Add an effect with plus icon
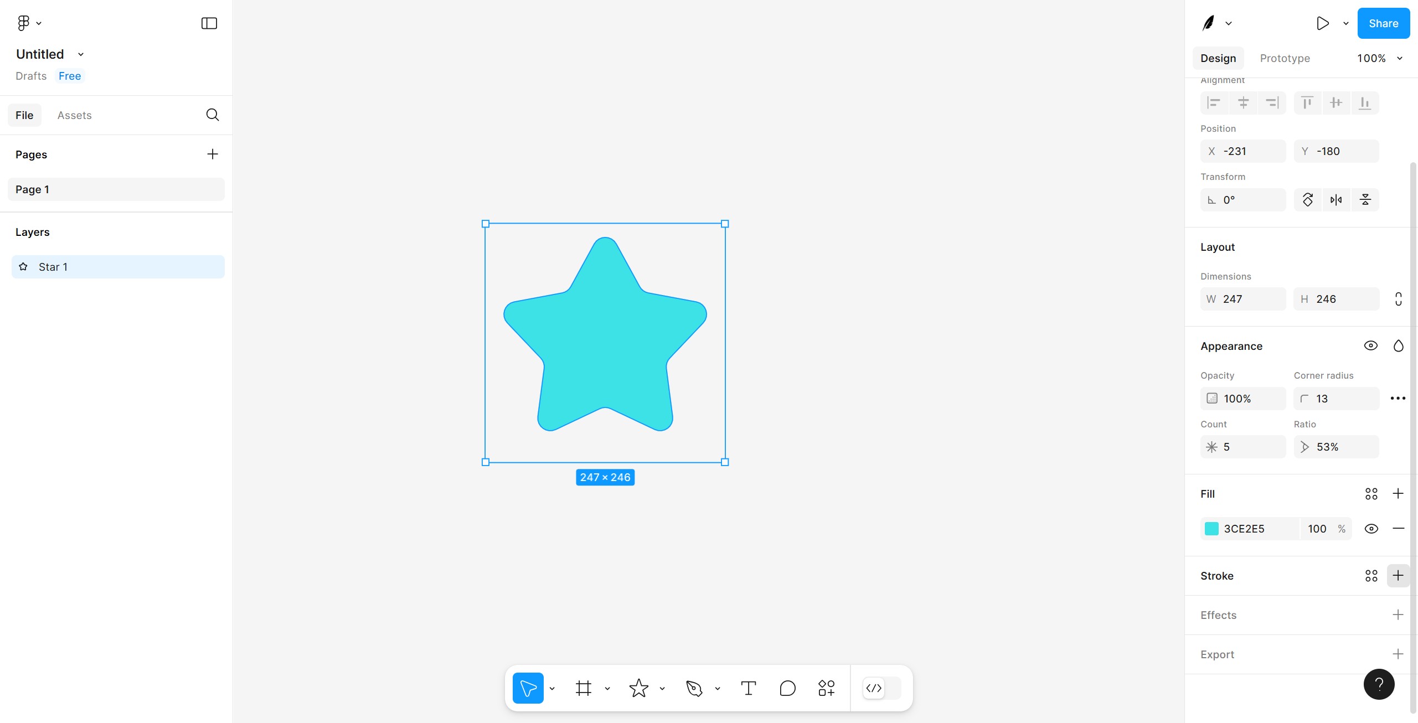 pos(1398,615)
